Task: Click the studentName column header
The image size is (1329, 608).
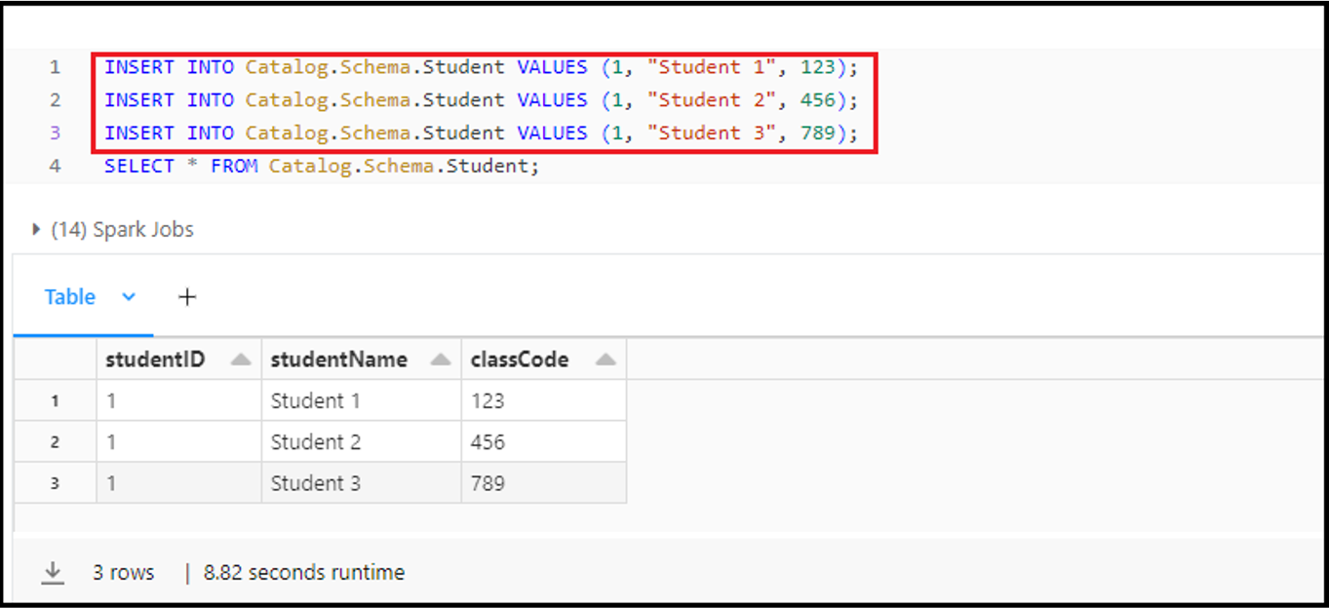Action: click(x=338, y=360)
